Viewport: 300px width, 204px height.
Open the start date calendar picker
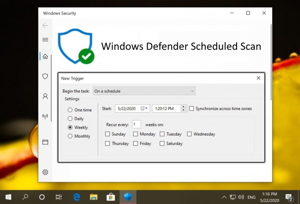144,109
